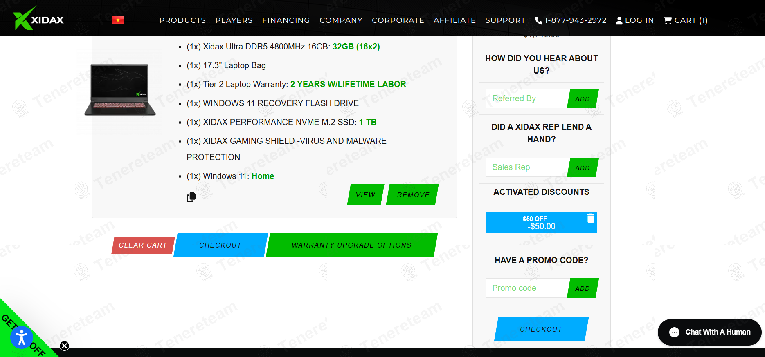Click the chat bubble icon
The height and width of the screenshot is (357, 765).
674,332
